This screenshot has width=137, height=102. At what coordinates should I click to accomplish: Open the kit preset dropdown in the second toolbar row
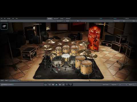point(60,21)
